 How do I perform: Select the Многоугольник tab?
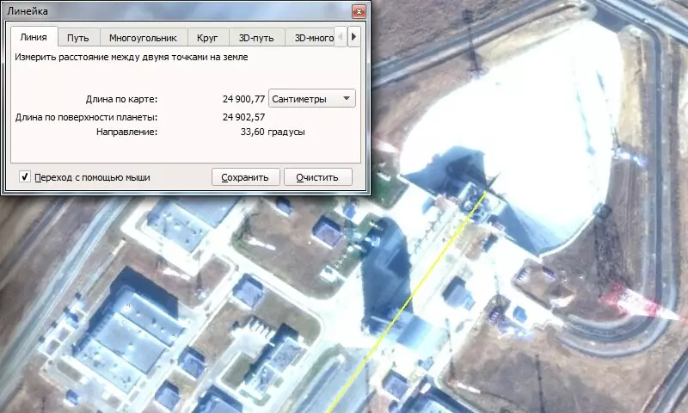tap(143, 38)
